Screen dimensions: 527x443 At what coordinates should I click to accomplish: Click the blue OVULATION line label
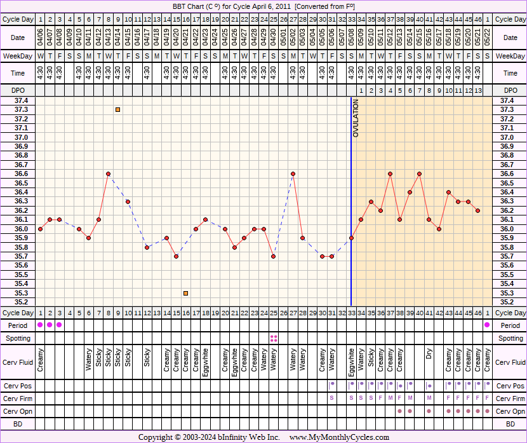[356, 119]
